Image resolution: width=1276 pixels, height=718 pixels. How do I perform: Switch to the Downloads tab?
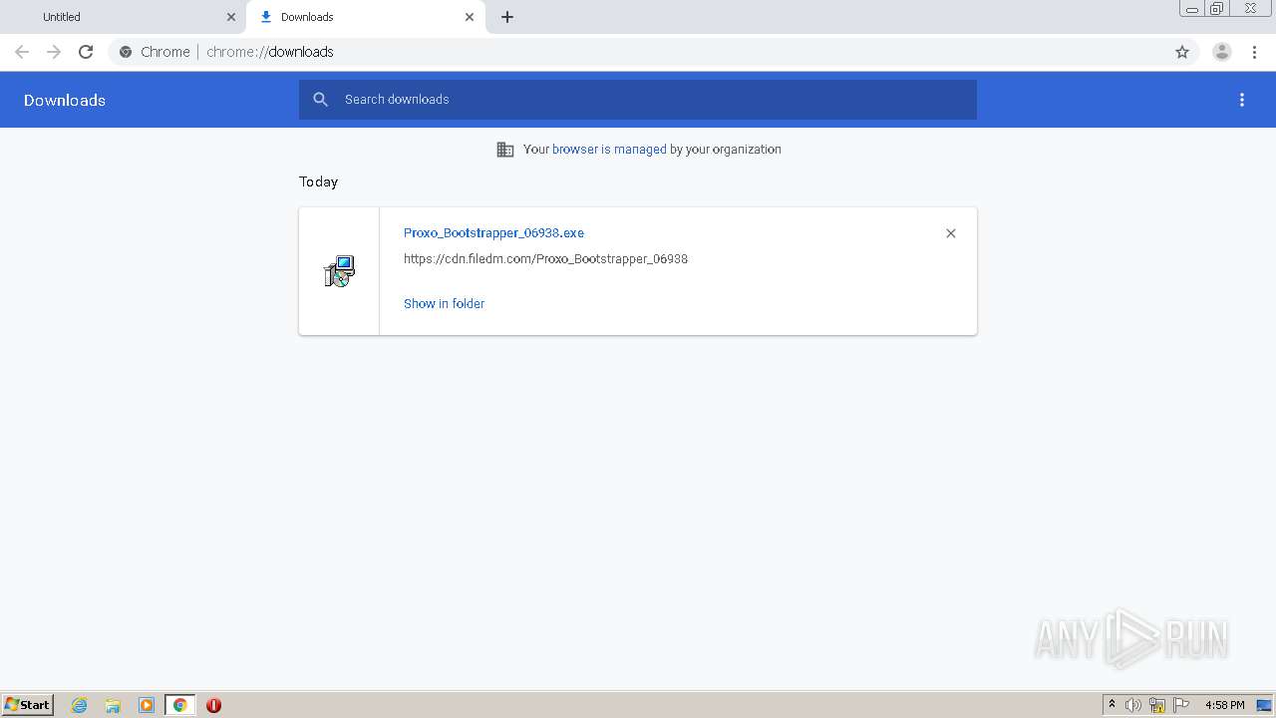[x=365, y=17]
